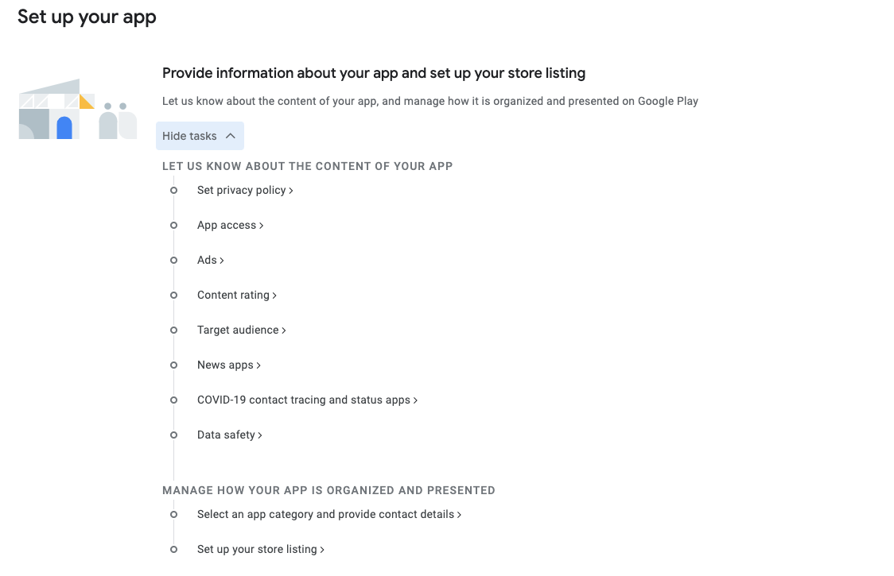This screenshot has height=576, width=894.
Task: Click the status circle beside Content rating
Action: tap(173, 296)
